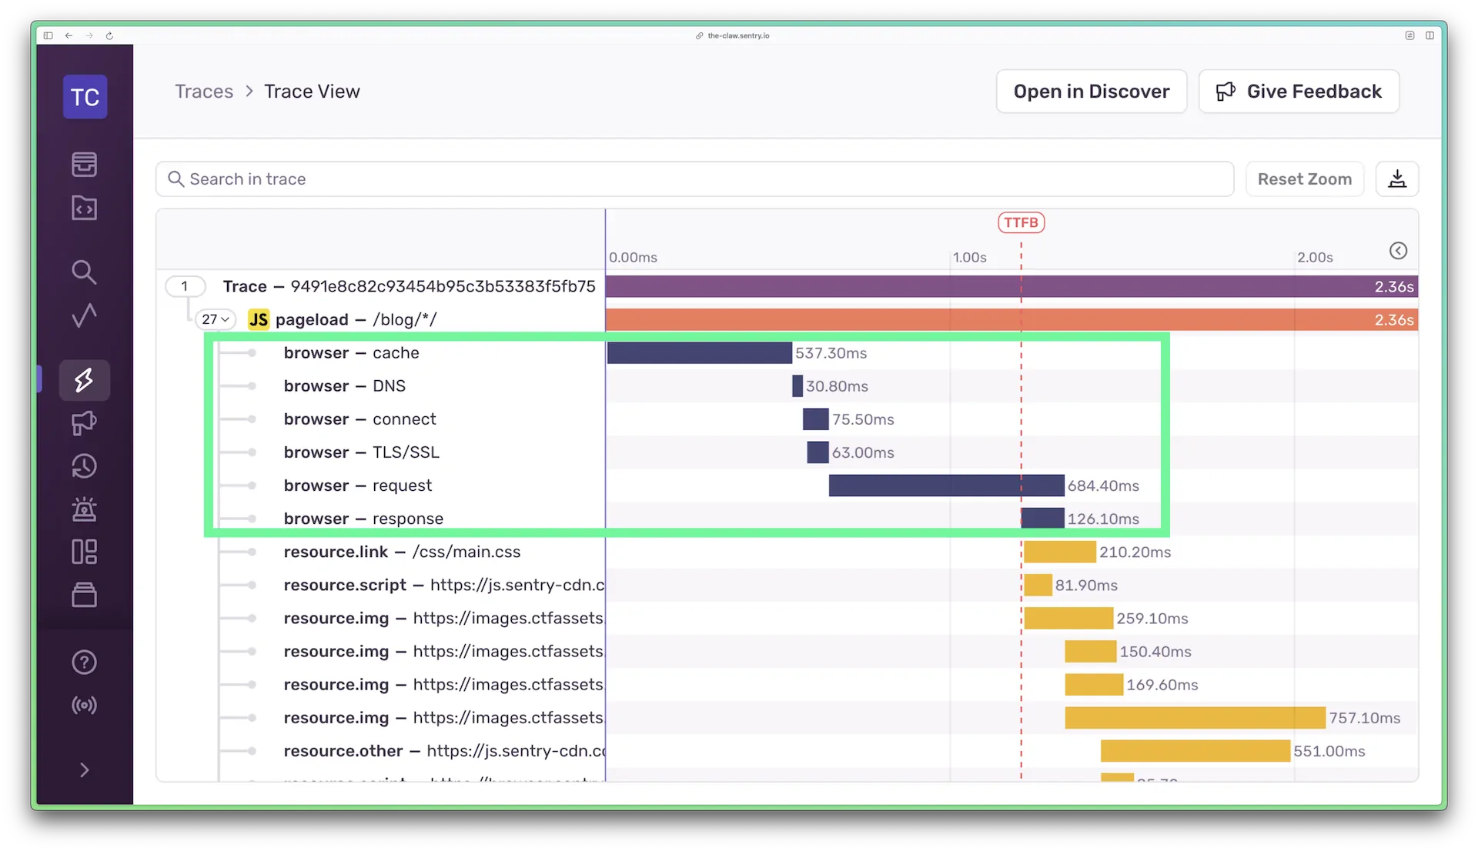Screen dimensions: 1478x851
Task: Click the 551.00ms resource.other span bar
Action: (1195, 750)
